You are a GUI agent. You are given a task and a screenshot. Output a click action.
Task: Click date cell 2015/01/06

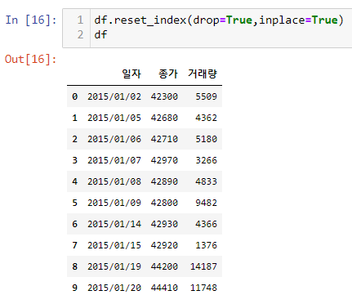114,139
